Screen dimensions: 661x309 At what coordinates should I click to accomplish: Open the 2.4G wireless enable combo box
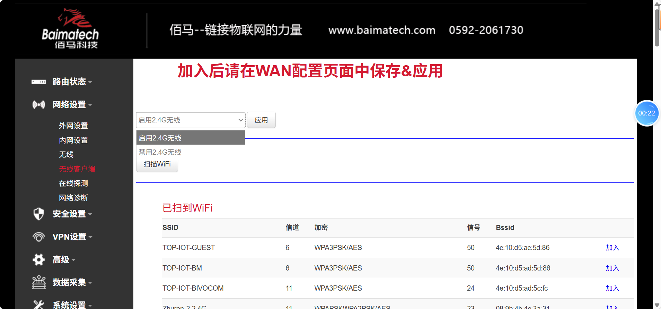point(191,120)
